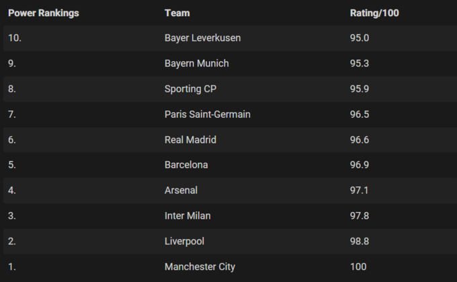
Task: Click Liverpool's 98.8 rating value
Action: point(360,241)
